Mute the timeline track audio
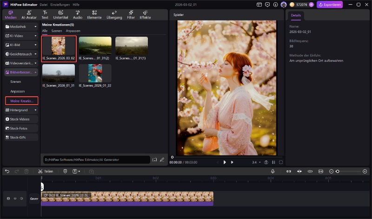This screenshot has height=219, width=372. [x=21, y=199]
